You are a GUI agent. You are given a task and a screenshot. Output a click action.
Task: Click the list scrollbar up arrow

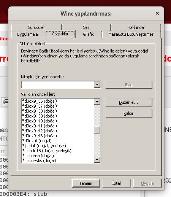[97, 102]
